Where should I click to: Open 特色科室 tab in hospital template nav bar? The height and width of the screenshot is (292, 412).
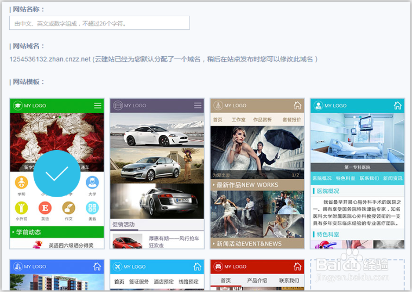[346, 178]
